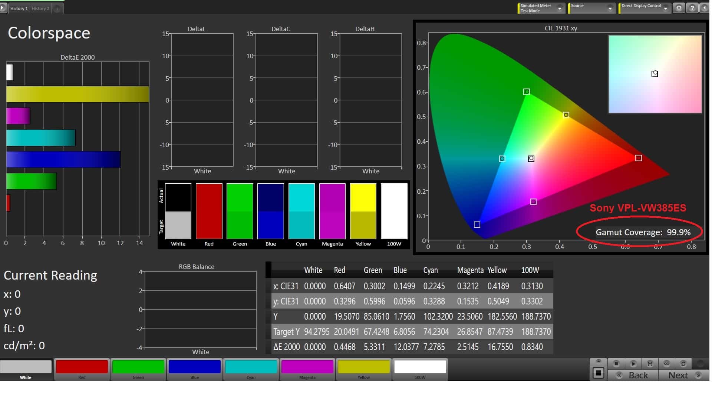Add a new history tab
This screenshot has width=712, height=400.
(x=57, y=9)
